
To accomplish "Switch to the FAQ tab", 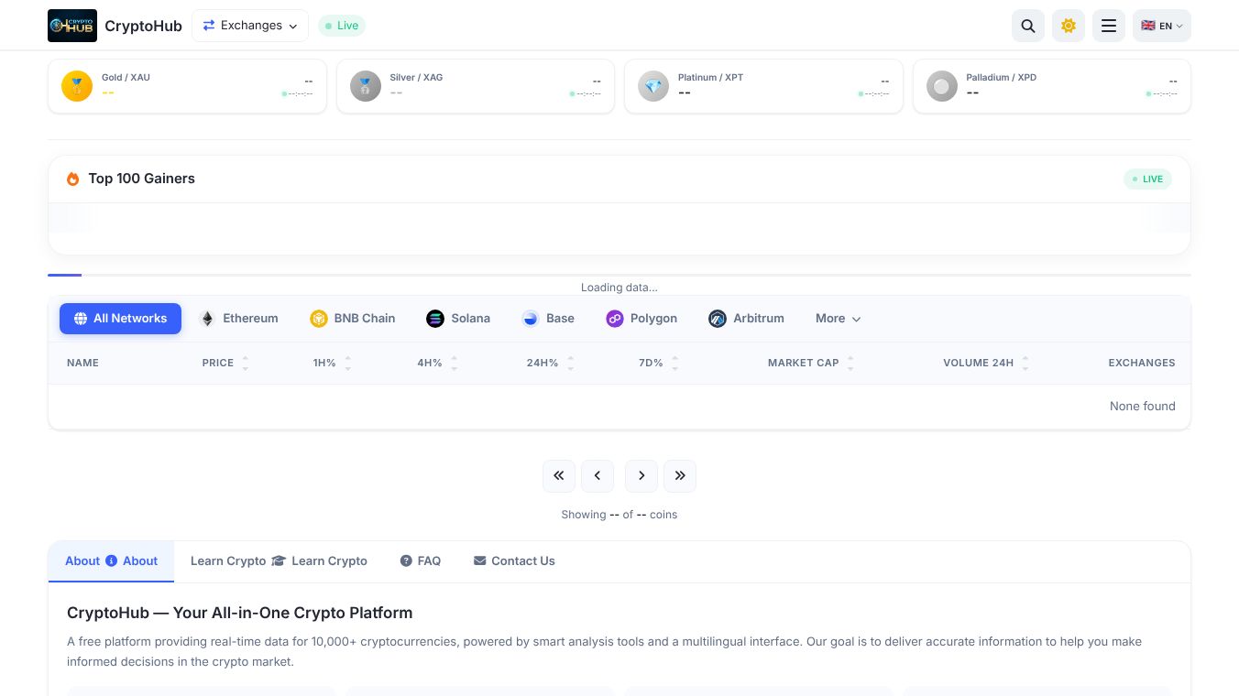I will tap(420, 560).
